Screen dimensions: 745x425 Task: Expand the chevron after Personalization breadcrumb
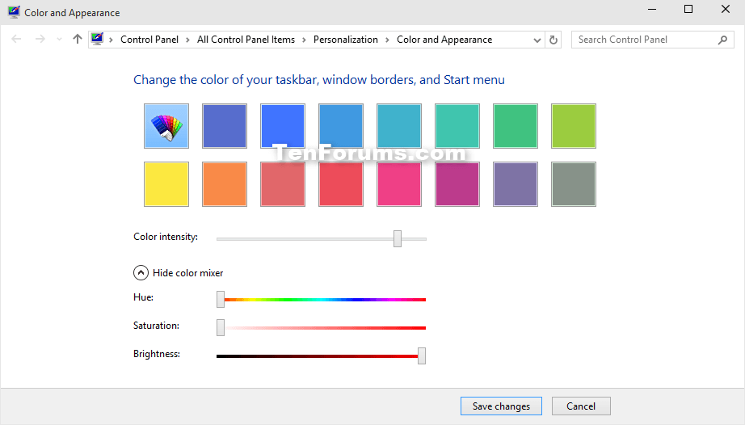coord(387,40)
